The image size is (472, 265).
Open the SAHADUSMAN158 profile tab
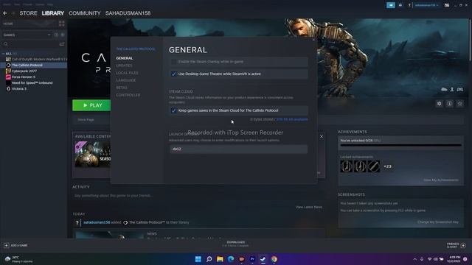[x=128, y=13]
